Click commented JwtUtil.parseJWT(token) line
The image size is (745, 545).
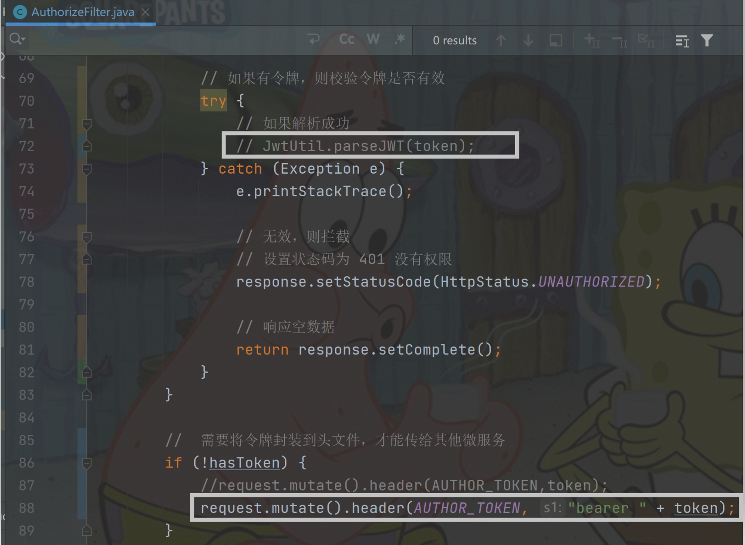[x=355, y=146]
